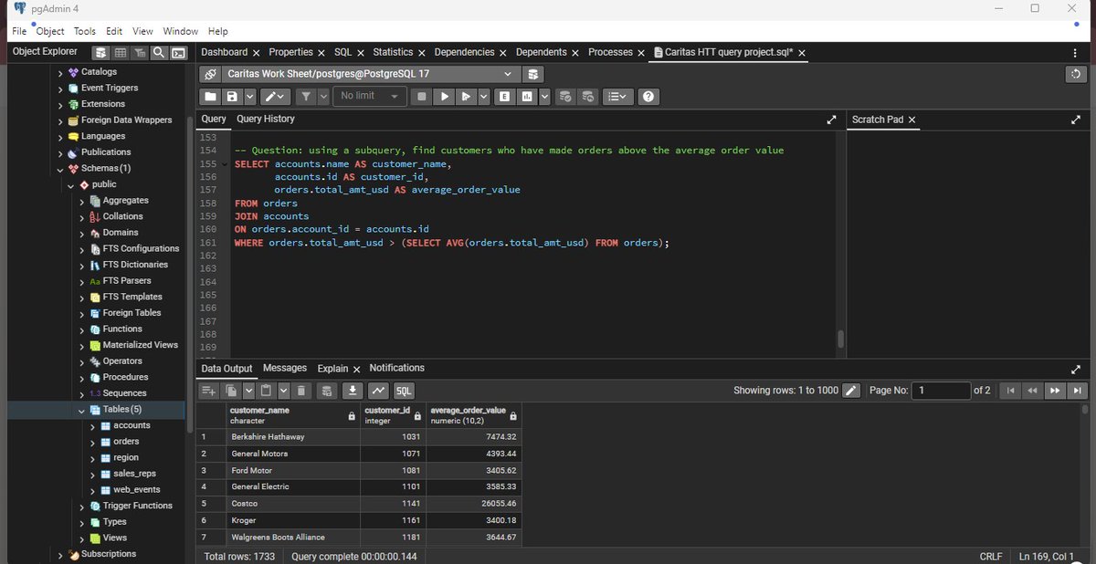Expand the orders table node
Viewport: 1096px width, 564px height.
point(93,442)
